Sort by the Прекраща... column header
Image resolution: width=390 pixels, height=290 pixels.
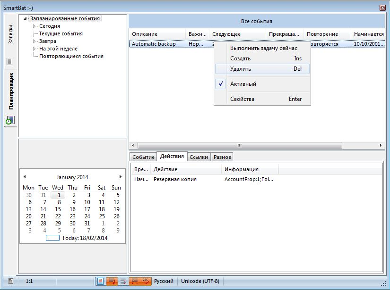point(285,34)
